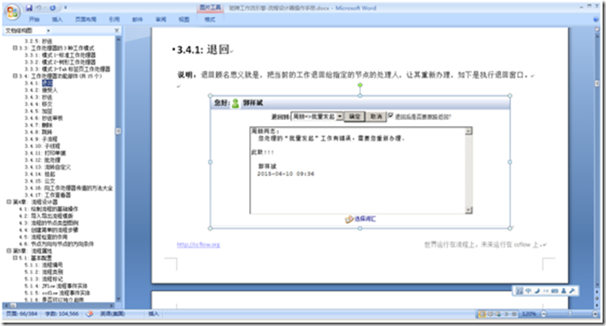This screenshot has width=606, height=326.
Task: Open the 开始 ribbon tab
Action: [x=34, y=20]
